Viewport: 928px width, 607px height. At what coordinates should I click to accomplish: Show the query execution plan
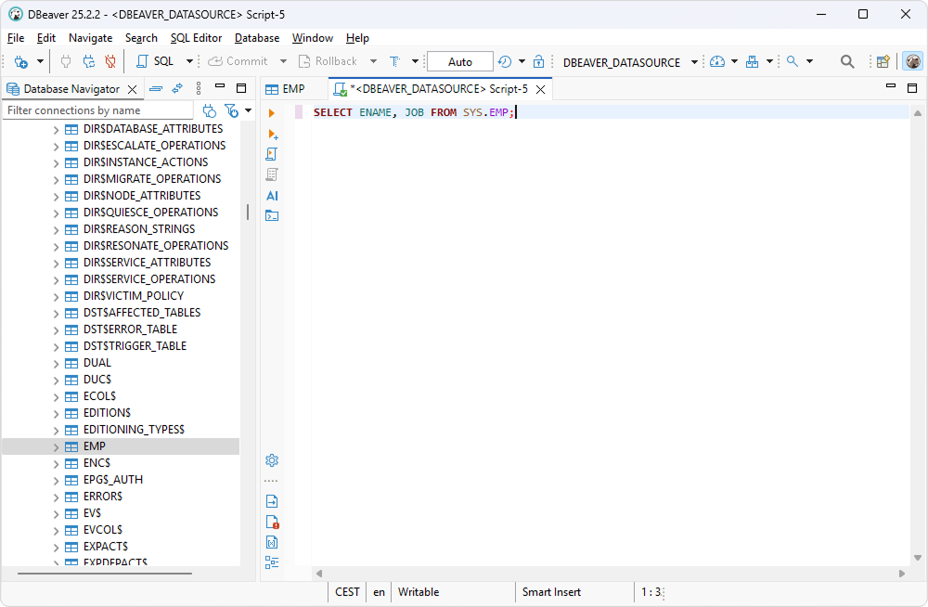click(270, 174)
